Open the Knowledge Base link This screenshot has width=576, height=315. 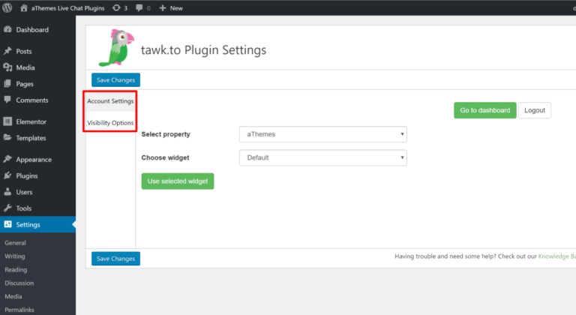click(557, 256)
